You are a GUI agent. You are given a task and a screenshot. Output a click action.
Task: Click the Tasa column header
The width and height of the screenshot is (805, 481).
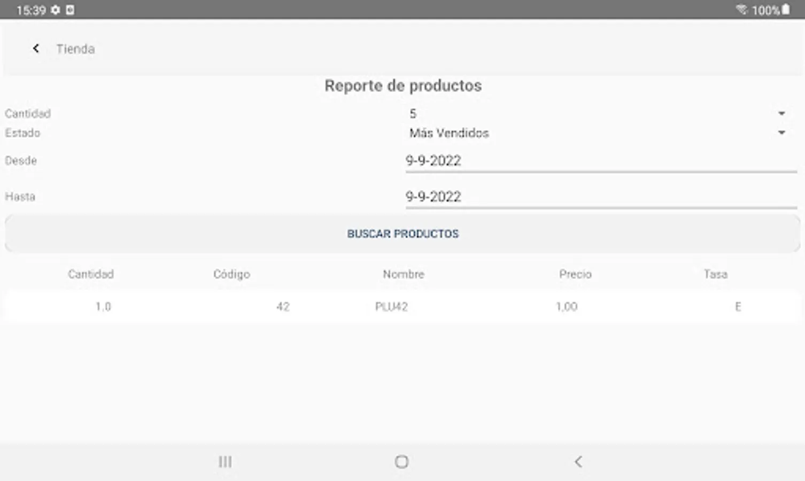click(715, 274)
